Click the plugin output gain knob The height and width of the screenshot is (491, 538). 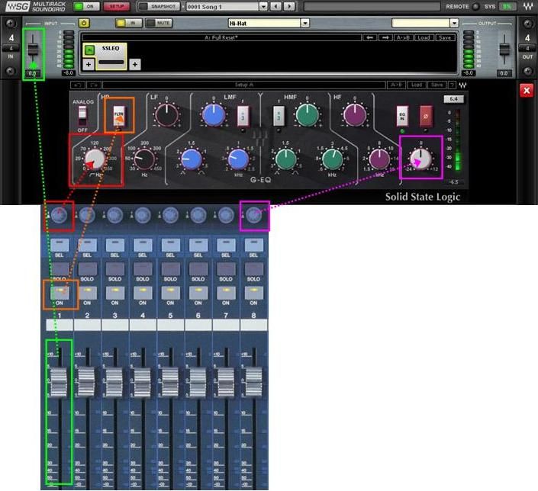pos(421,159)
